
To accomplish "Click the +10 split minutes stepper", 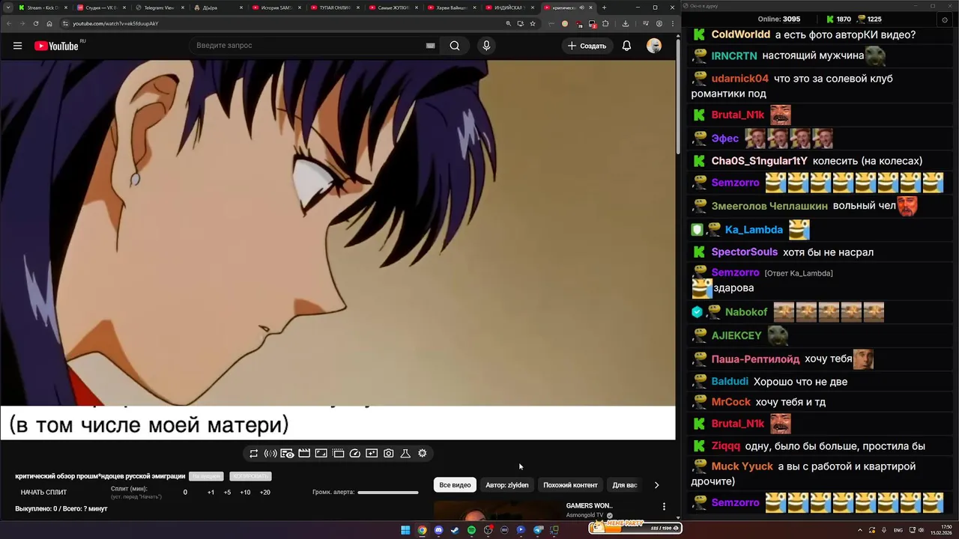I will pos(245,493).
